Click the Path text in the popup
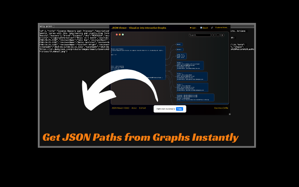 (165, 109)
